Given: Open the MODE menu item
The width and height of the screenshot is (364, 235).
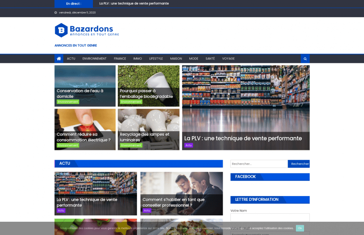Looking at the screenshot, I should 194,59.
